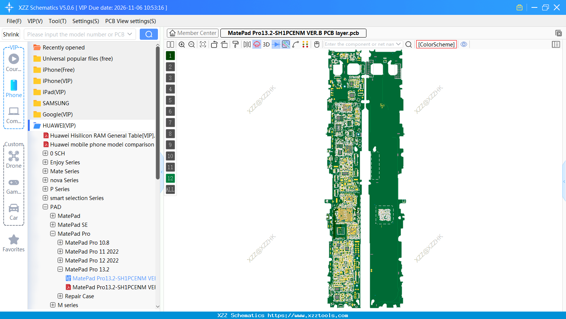Open the brush color paint tool

(x=235, y=44)
